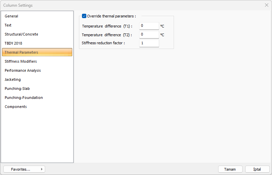Select Thermal Parameters in sidebar
Screen dimensions: 272x175
[21, 52]
